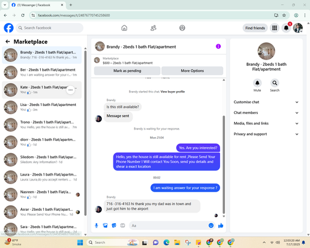The width and height of the screenshot is (310, 248).
Task: Mute the chat with the bell icon
Action: (257, 83)
